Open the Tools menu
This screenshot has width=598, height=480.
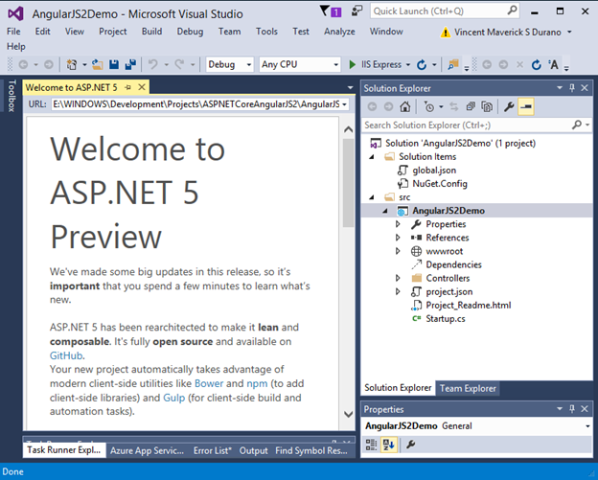pyautogui.click(x=266, y=32)
